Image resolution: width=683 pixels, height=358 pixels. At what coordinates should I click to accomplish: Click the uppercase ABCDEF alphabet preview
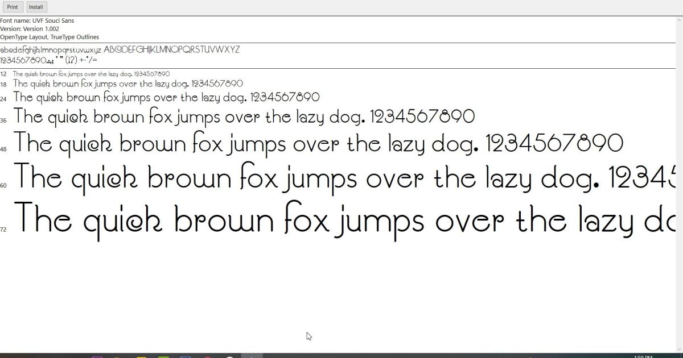[171, 49]
